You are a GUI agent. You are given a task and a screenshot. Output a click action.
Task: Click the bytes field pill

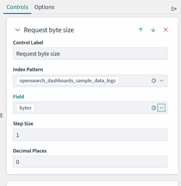(x=25, y=108)
